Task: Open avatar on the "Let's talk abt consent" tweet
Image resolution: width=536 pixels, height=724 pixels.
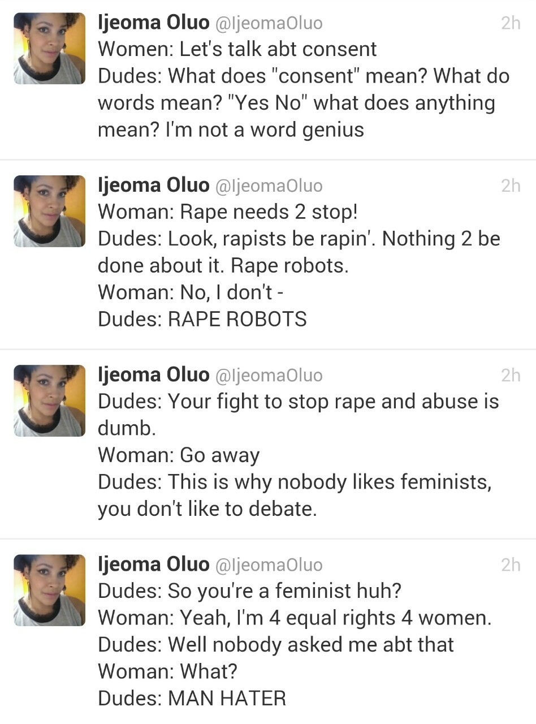Action: [50, 49]
